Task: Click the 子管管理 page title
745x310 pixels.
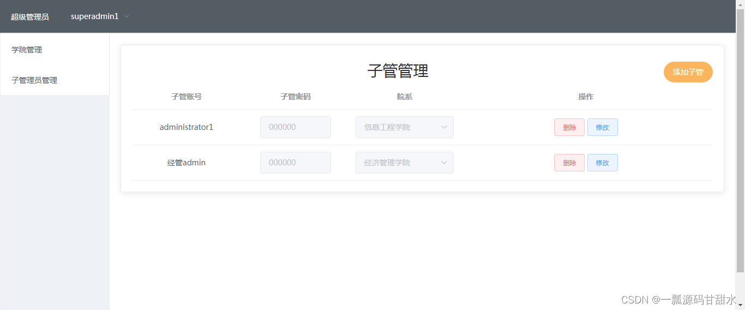Action: tap(398, 71)
